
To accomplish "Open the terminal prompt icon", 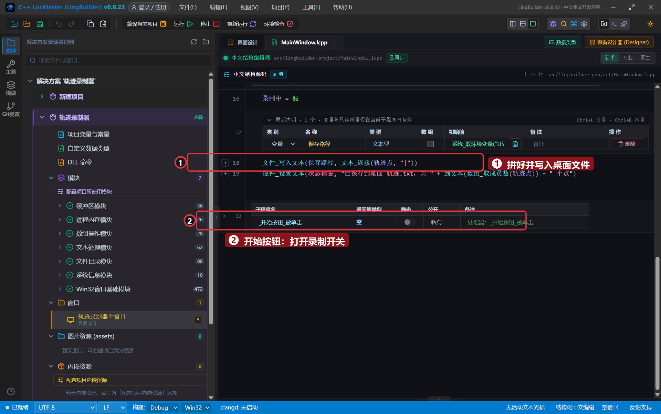I will 614,24.
